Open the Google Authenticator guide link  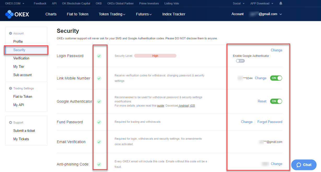click(160, 106)
